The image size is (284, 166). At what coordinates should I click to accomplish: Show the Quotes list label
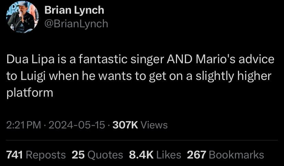pos(105,155)
